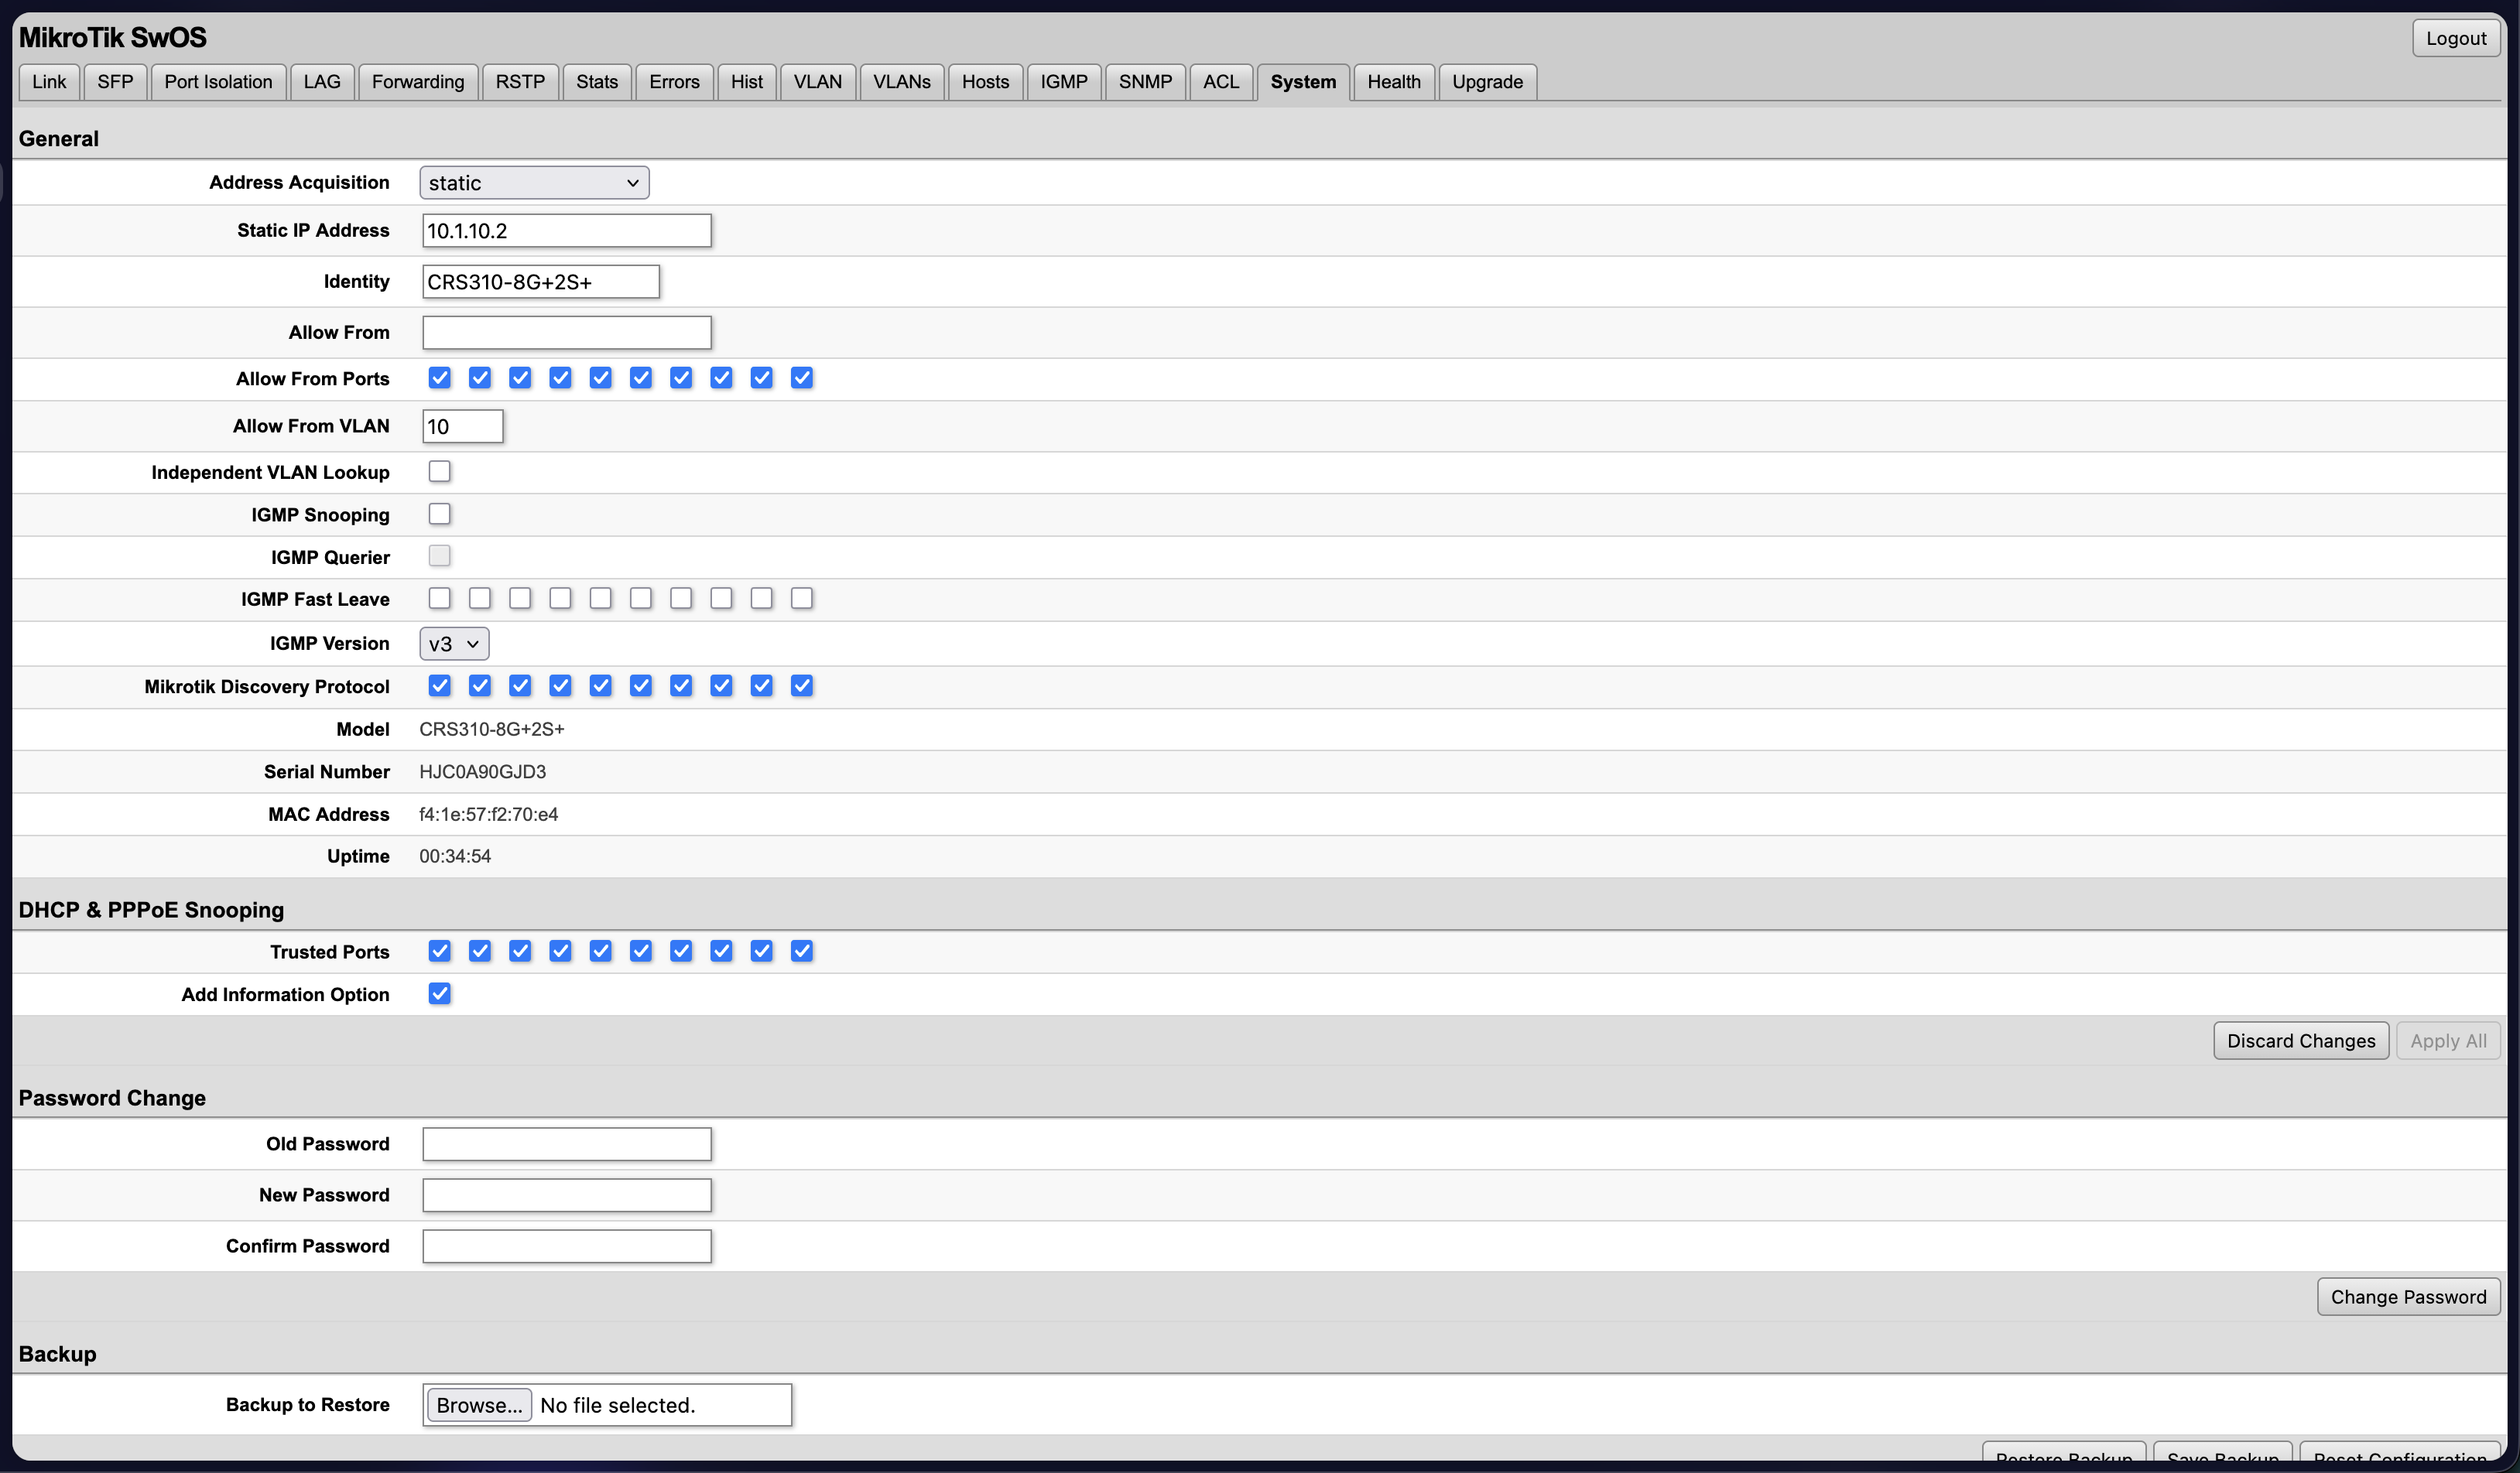
Task: Uncheck first Allow From Ports checkbox
Action: tap(439, 378)
